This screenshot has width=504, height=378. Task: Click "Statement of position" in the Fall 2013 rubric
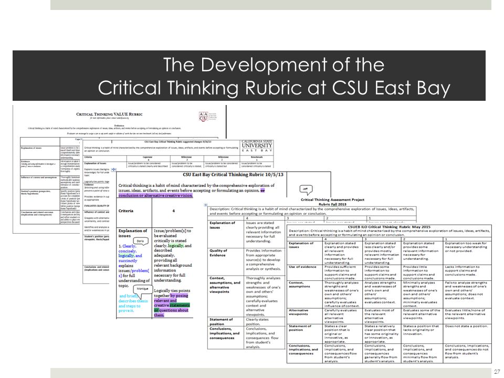pos(221,322)
